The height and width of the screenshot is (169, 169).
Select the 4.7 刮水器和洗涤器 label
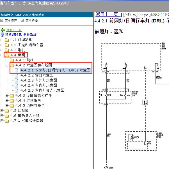point(27,121)
